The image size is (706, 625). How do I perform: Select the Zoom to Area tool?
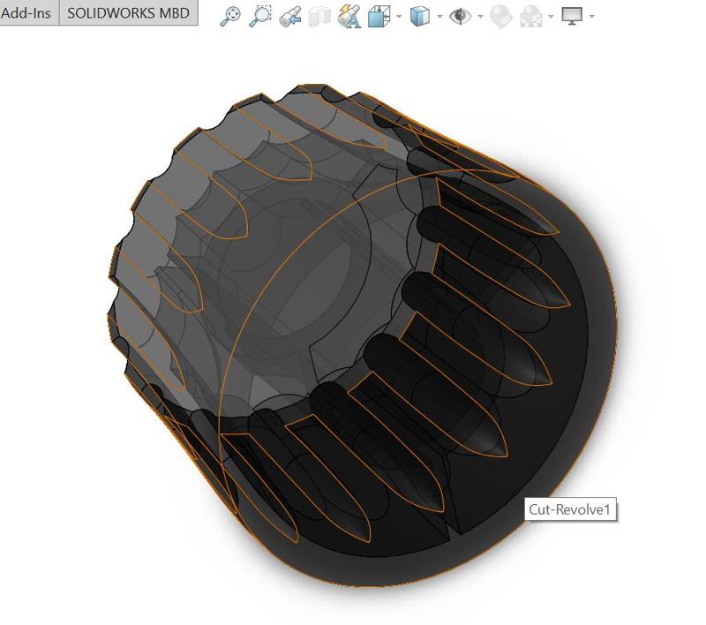260,17
